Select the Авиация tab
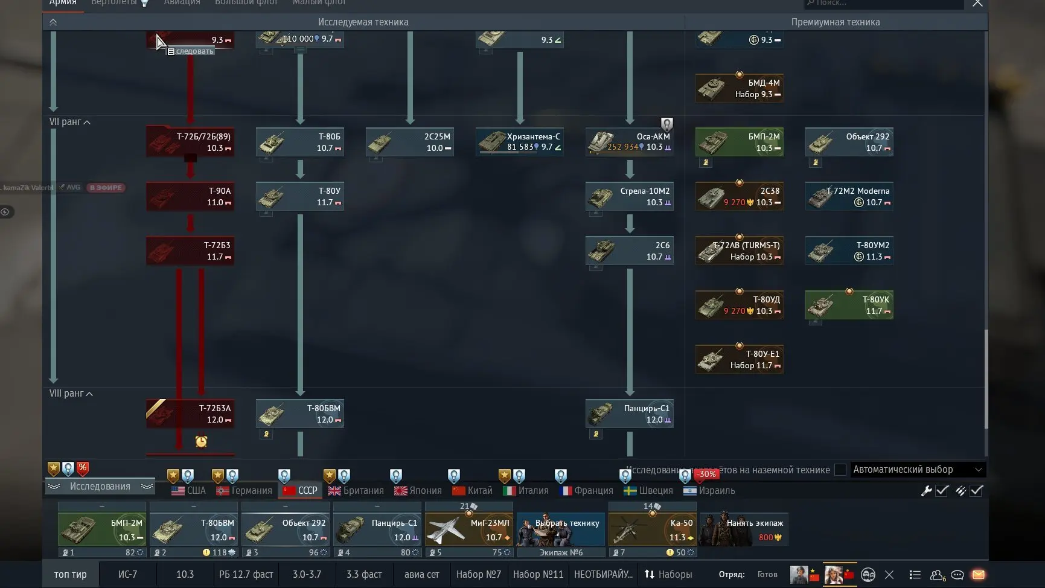The height and width of the screenshot is (588, 1045). click(182, 3)
